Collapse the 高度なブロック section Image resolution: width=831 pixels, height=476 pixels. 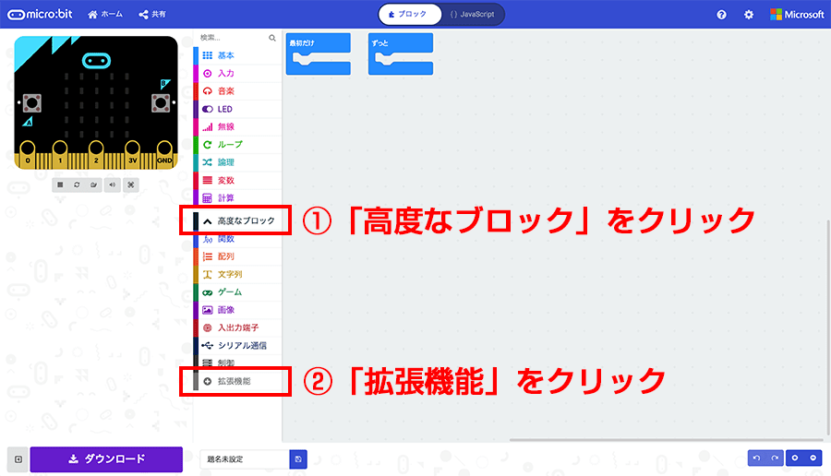point(237,220)
